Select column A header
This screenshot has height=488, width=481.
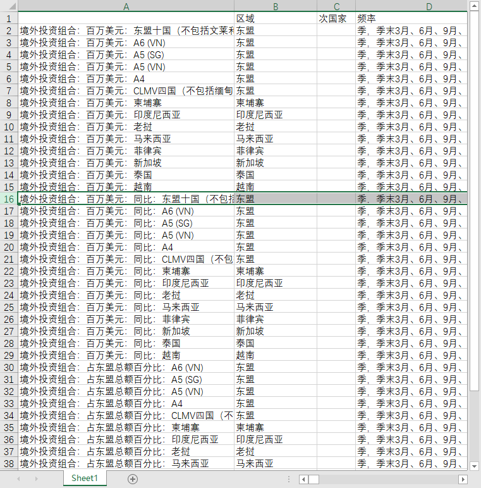[126, 6]
